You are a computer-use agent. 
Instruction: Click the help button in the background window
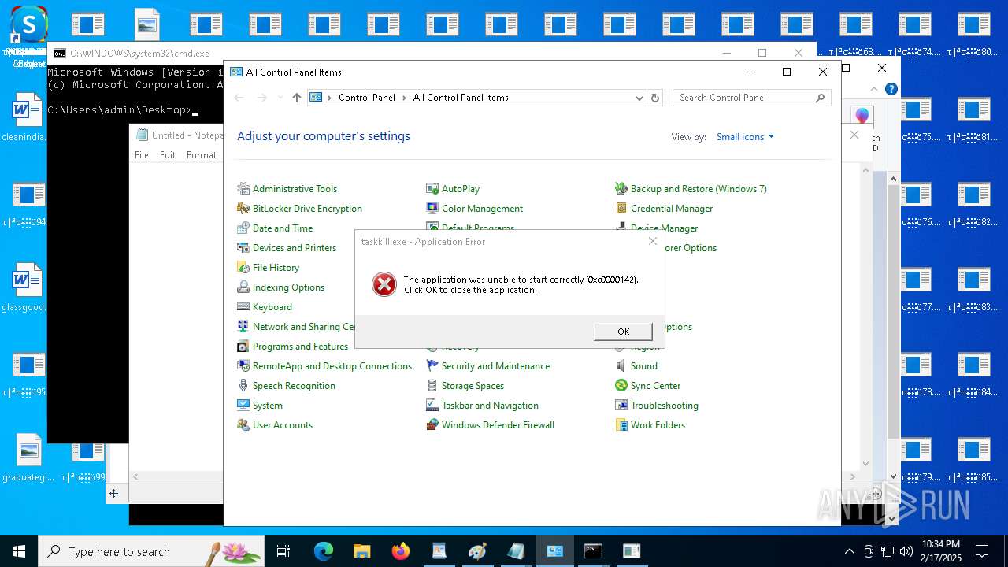pos(891,89)
